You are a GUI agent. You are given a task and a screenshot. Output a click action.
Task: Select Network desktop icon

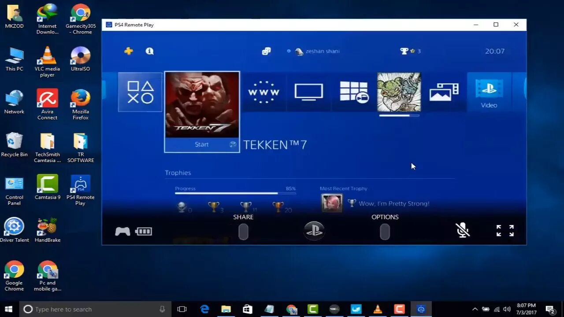[14, 102]
